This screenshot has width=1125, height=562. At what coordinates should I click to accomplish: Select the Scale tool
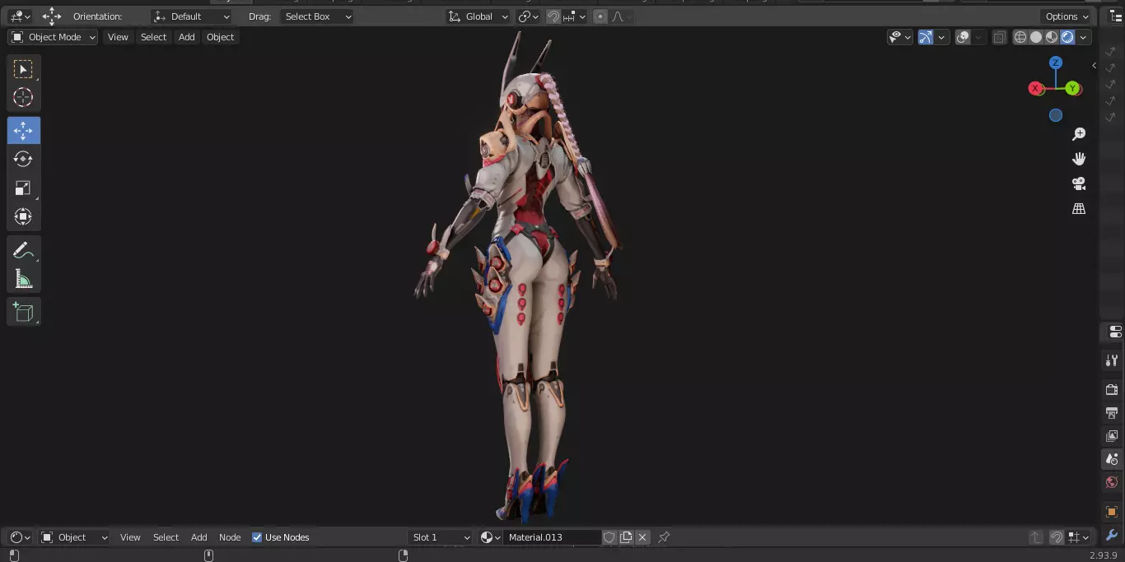[x=23, y=188]
